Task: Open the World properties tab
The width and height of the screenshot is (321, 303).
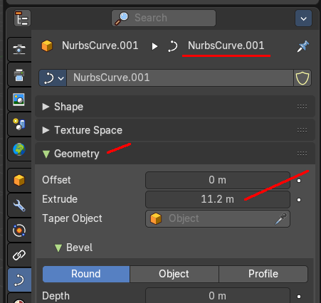Action: click(x=19, y=149)
